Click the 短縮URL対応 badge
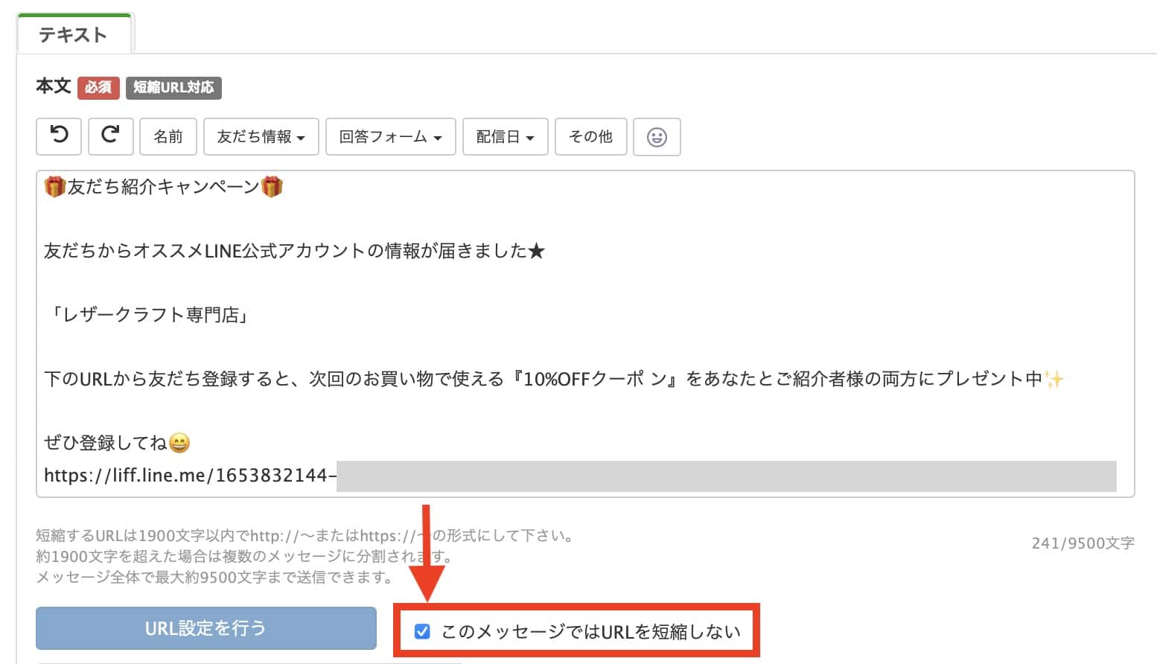 pos(173,88)
